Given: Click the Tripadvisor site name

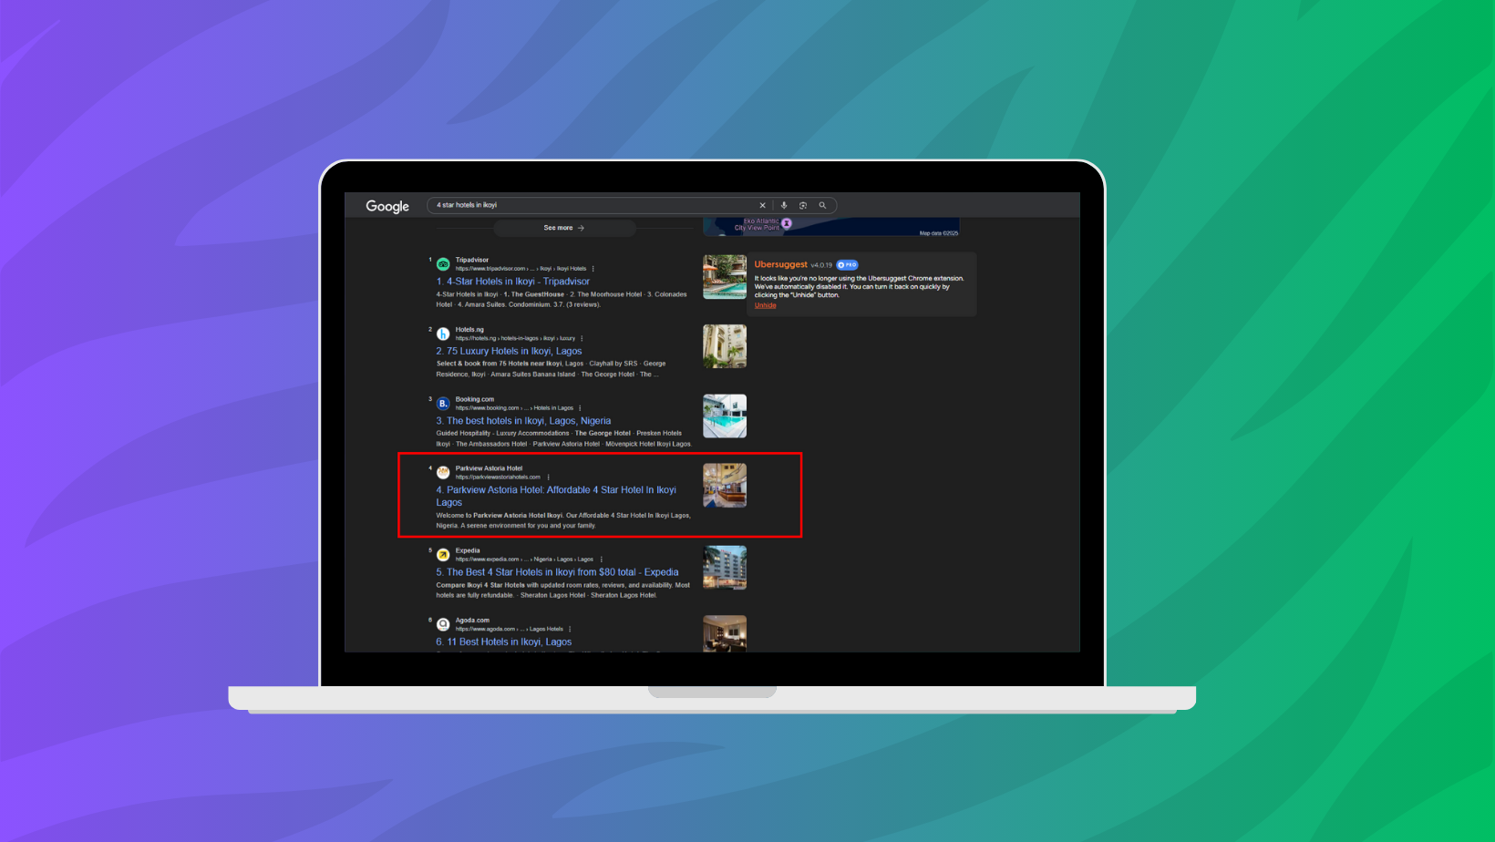Looking at the screenshot, I should [x=472, y=260].
